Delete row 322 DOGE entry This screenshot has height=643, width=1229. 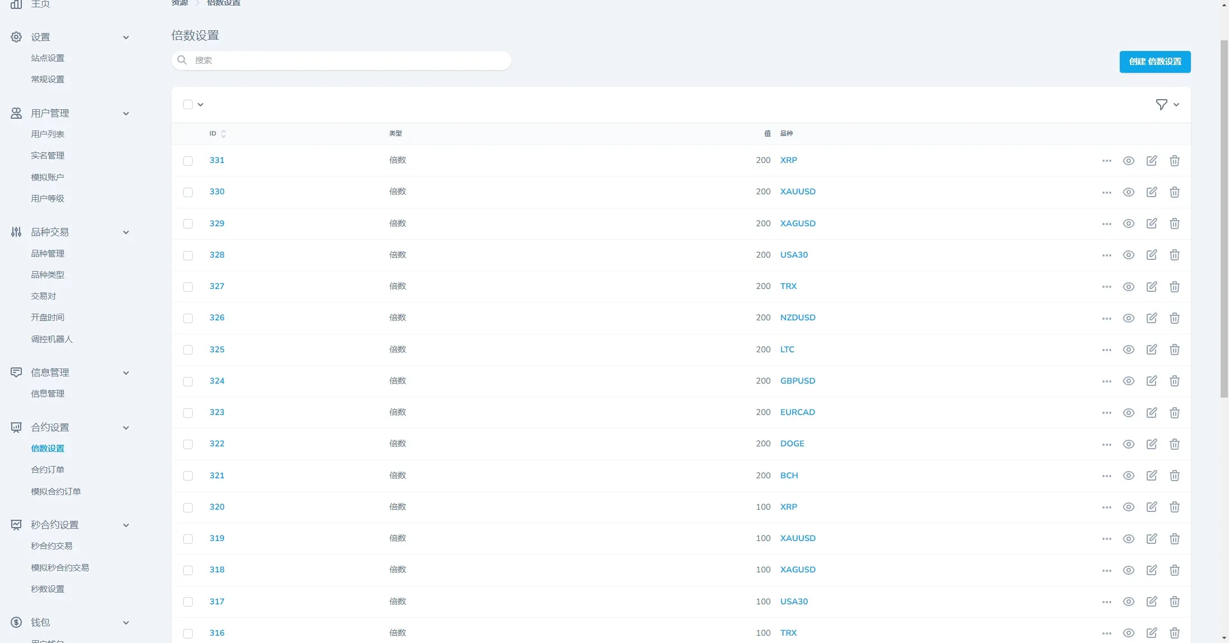pyautogui.click(x=1175, y=444)
